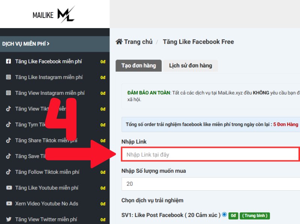
Task: Click the YouTube icon beside Xem Video Youtube
Action: click(x=9, y=203)
